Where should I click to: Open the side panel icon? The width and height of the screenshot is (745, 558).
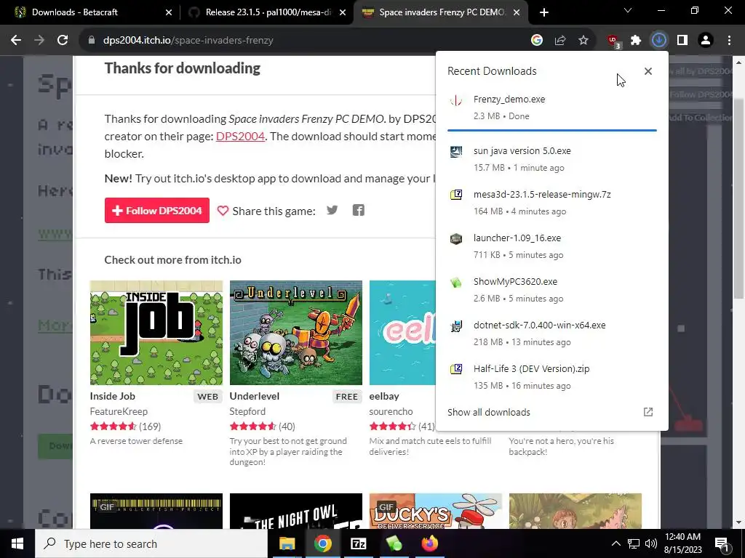[x=682, y=41]
